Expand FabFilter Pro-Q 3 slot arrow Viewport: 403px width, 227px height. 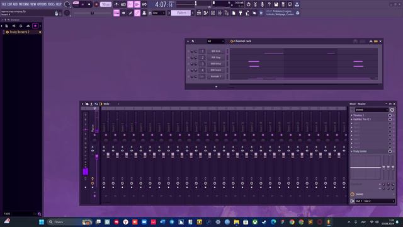coord(352,119)
